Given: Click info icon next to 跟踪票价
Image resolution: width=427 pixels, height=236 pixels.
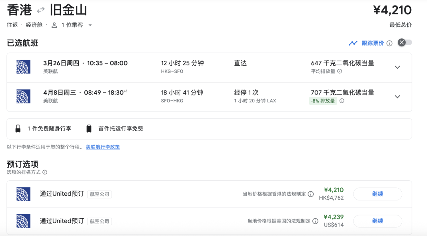Looking at the screenshot, I should [389, 43].
